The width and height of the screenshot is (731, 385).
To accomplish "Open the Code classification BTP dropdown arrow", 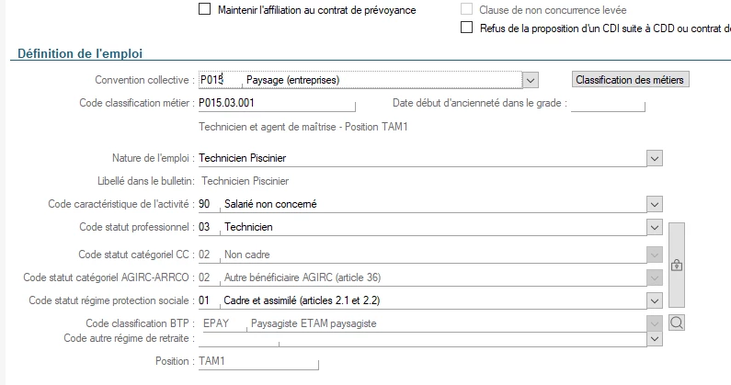I will (655, 323).
